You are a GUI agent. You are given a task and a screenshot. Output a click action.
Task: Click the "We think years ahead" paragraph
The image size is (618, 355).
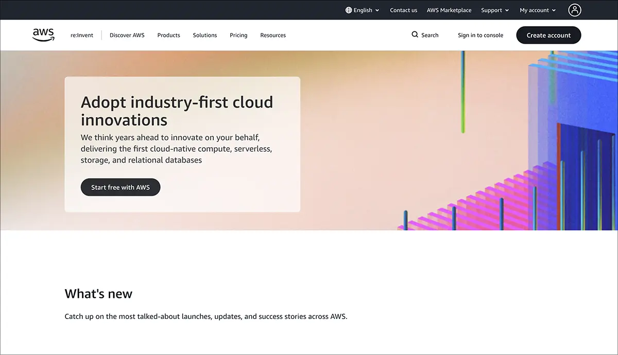coord(177,149)
